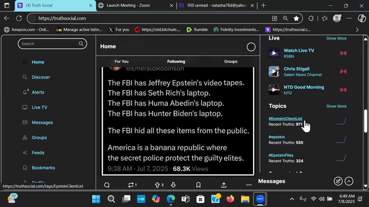The height and width of the screenshot is (207, 369).
Task: Open Messages in the sidebar
Action: click(x=38, y=122)
